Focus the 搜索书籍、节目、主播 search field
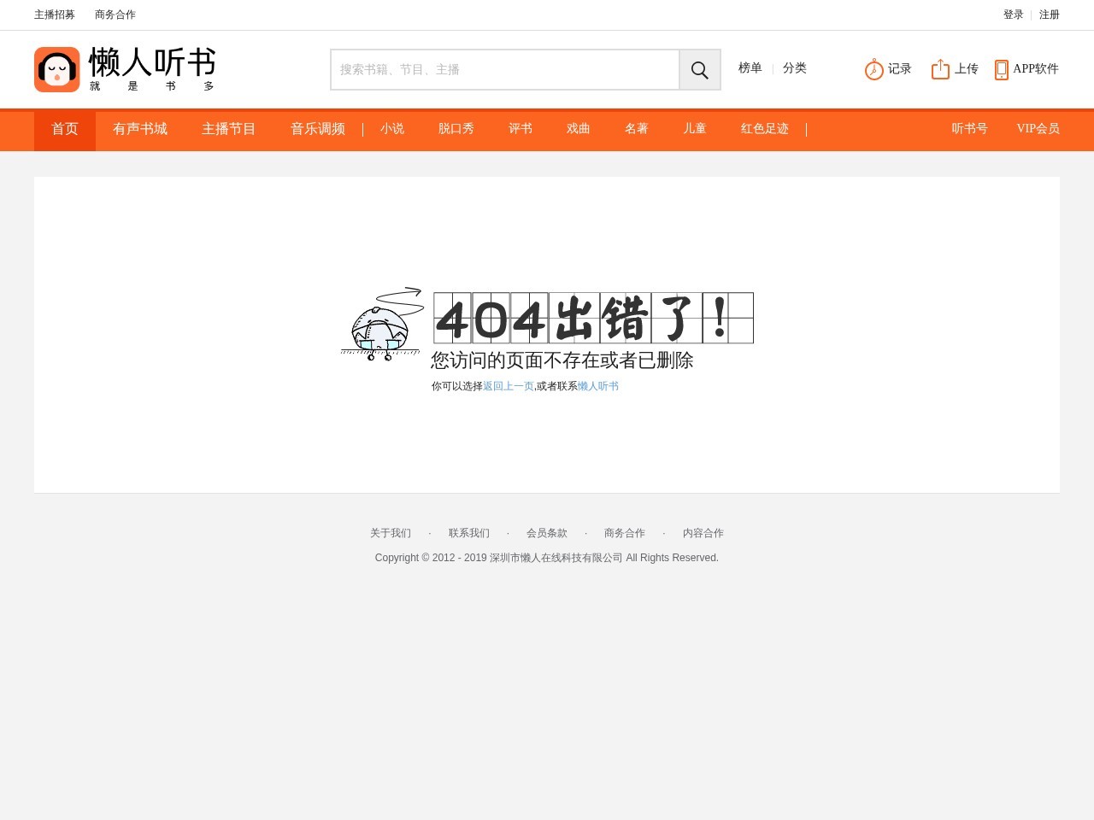The width and height of the screenshot is (1094, 820). click(x=505, y=70)
